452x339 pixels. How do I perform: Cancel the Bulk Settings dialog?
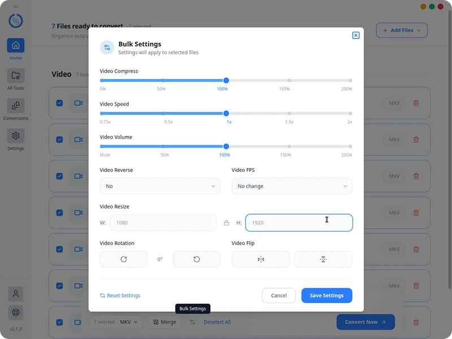(x=279, y=295)
